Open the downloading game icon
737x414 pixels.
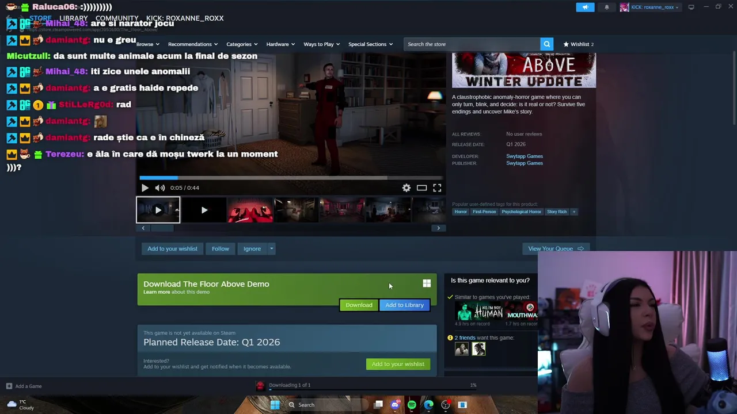tap(260, 386)
